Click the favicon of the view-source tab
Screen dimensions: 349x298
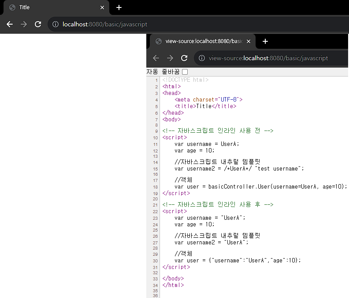coord(159,41)
